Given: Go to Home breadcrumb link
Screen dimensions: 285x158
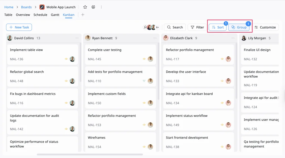Looking at the screenshot, I should click(9, 7).
